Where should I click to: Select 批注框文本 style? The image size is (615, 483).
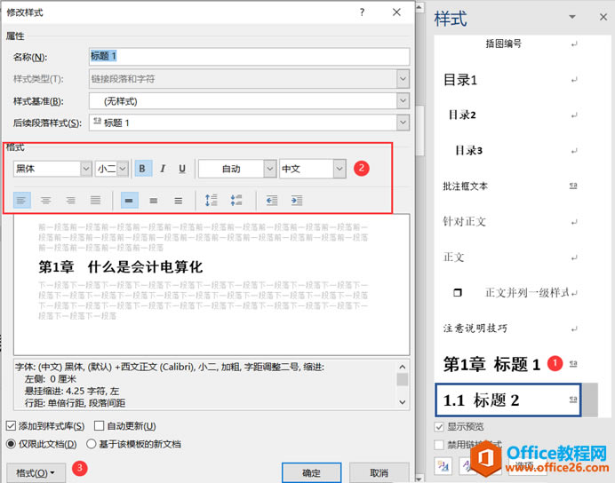tap(510, 186)
